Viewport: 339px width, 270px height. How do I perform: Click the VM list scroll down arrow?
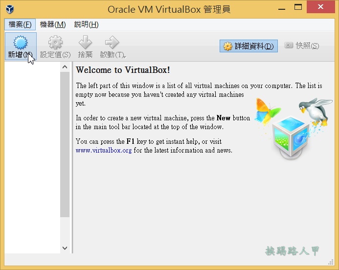(x=65, y=248)
